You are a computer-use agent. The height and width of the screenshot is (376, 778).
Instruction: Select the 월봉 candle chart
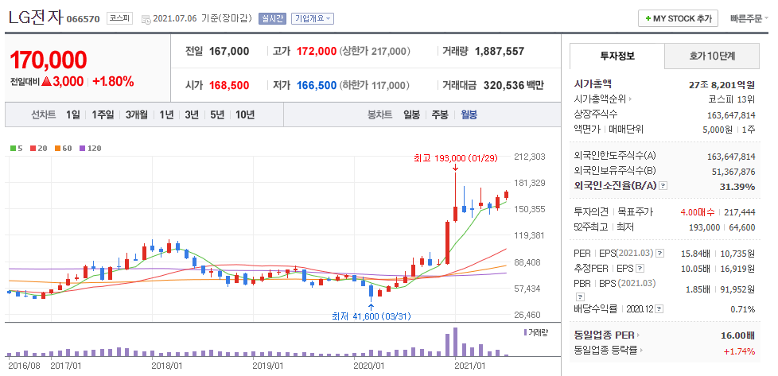469,114
